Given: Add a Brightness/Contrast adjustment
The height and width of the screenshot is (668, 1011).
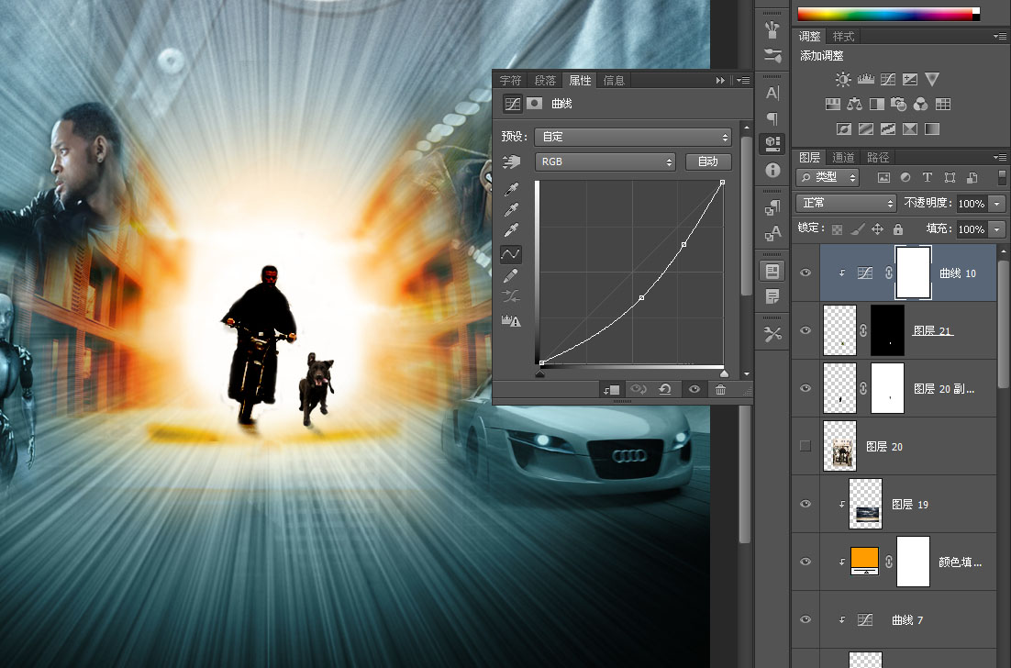Looking at the screenshot, I should pyautogui.click(x=843, y=79).
